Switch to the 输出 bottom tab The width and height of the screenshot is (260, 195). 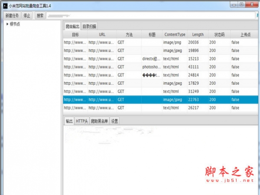69,121
